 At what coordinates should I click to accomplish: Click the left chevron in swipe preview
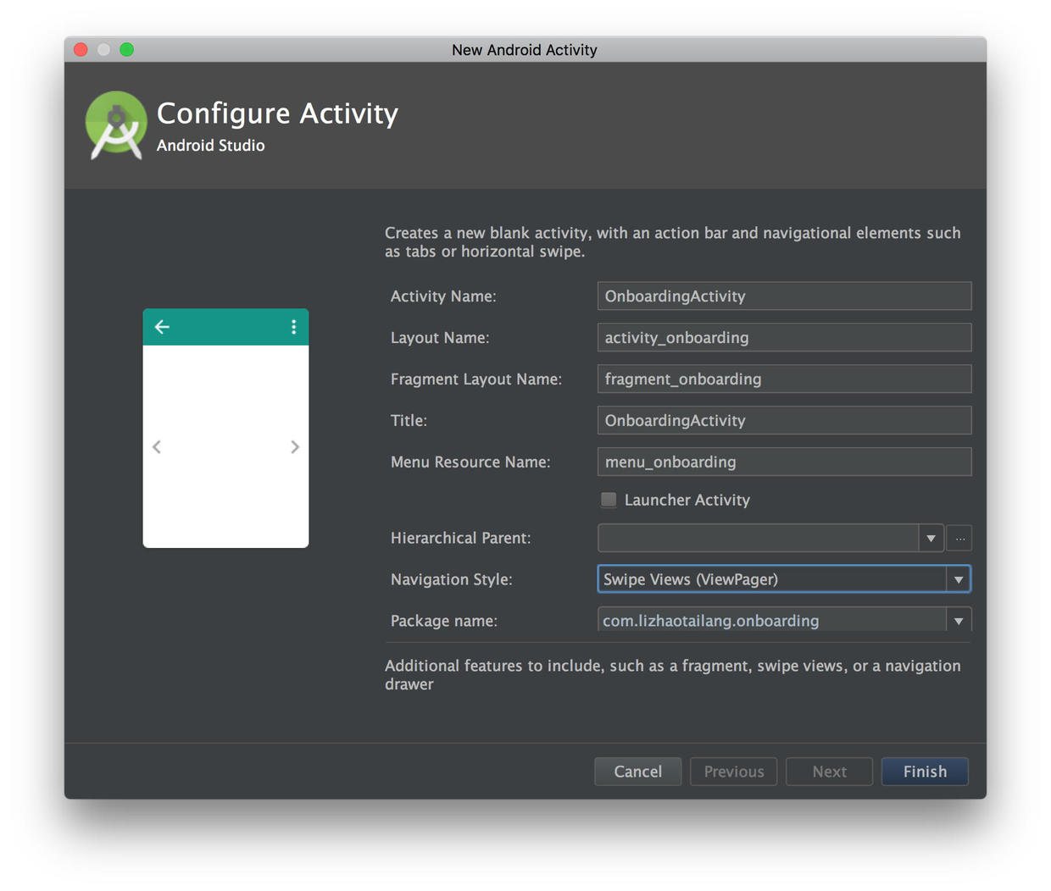(157, 447)
